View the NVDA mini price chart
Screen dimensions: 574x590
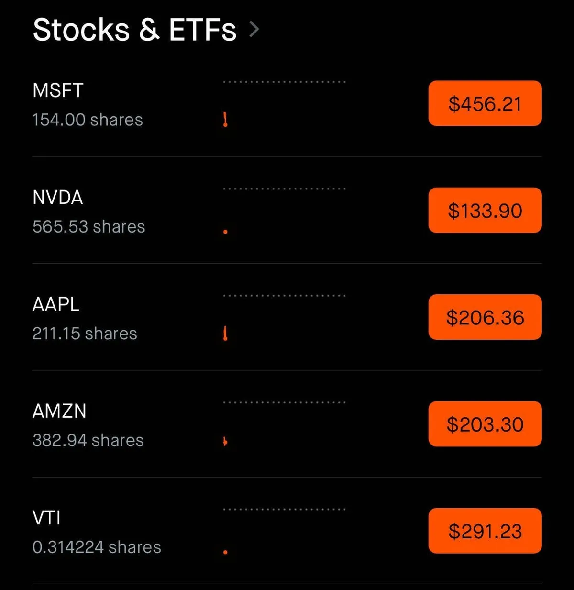(x=284, y=211)
